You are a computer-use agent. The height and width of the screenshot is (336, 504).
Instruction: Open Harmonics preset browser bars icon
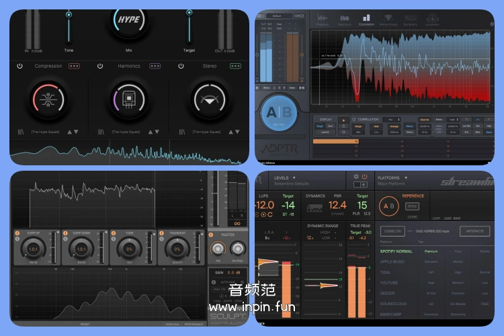pyautogui.click(x=101, y=132)
